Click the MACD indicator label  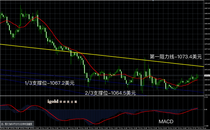pos(166,121)
